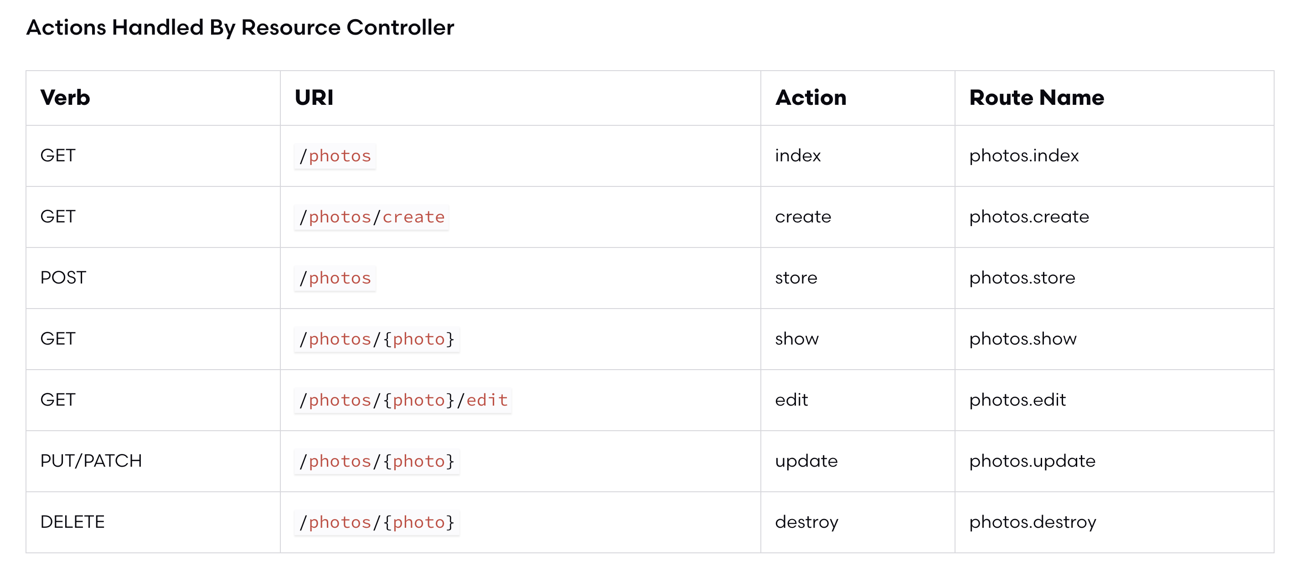Click the Action column header
Viewport: 1291px width, 577px height.
tap(811, 98)
